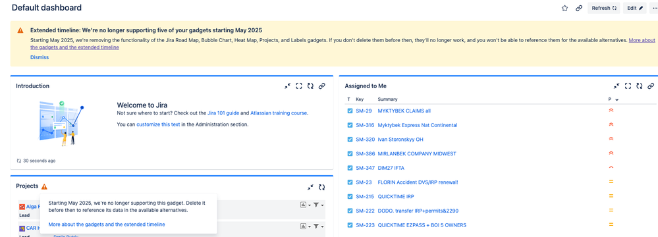The width and height of the screenshot is (658, 237).
Task: Refresh the Projects gadget
Action: 322,187
